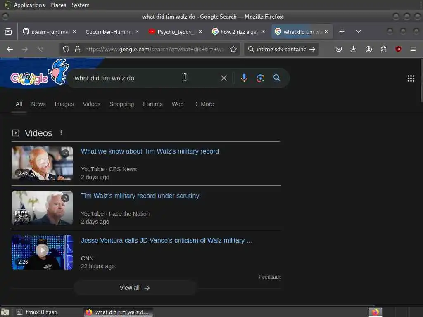Select the All results filter
The image size is (423, 317).
(19, 104)
